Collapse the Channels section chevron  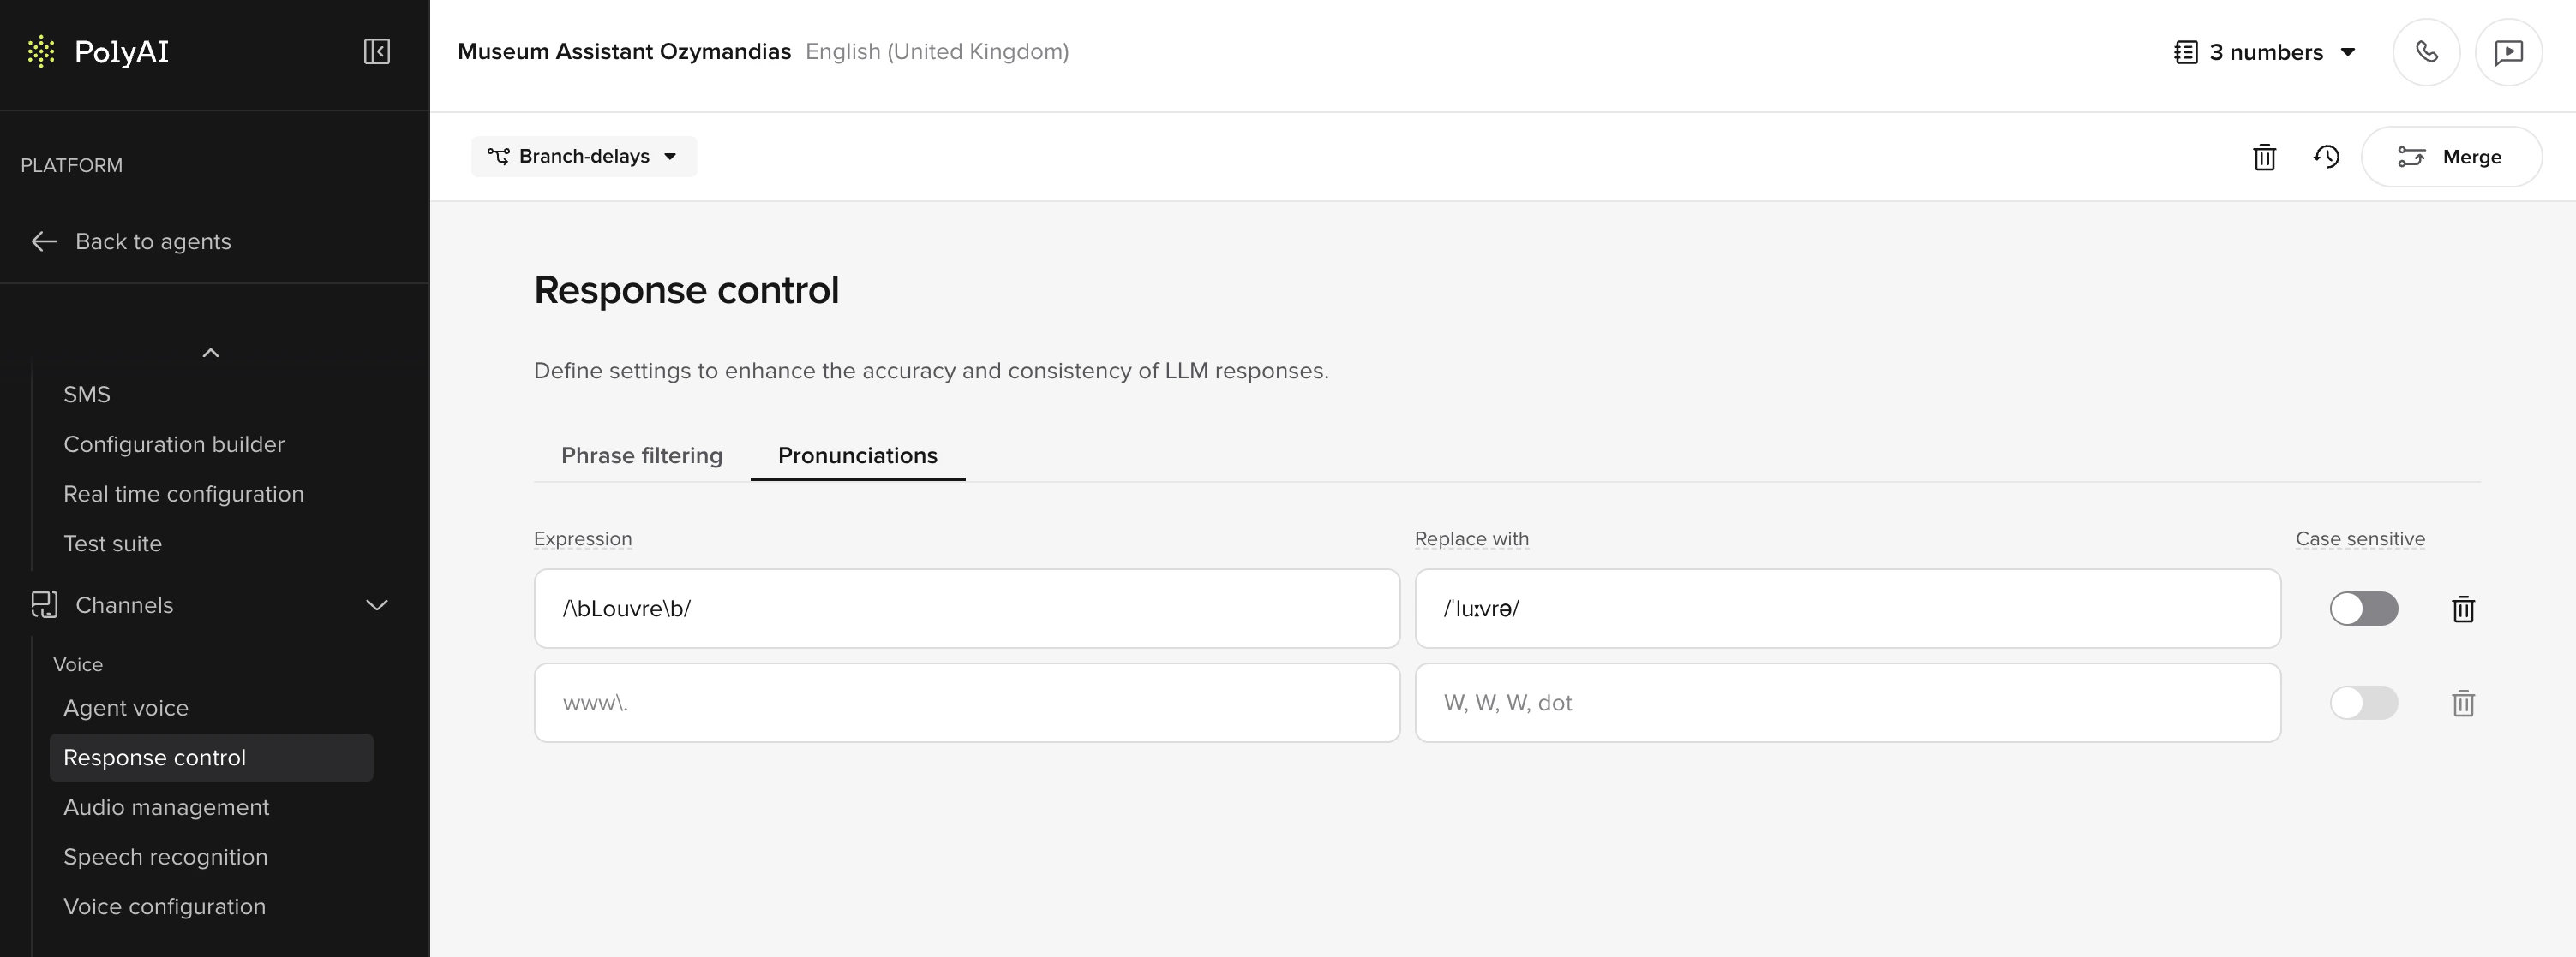377,605
